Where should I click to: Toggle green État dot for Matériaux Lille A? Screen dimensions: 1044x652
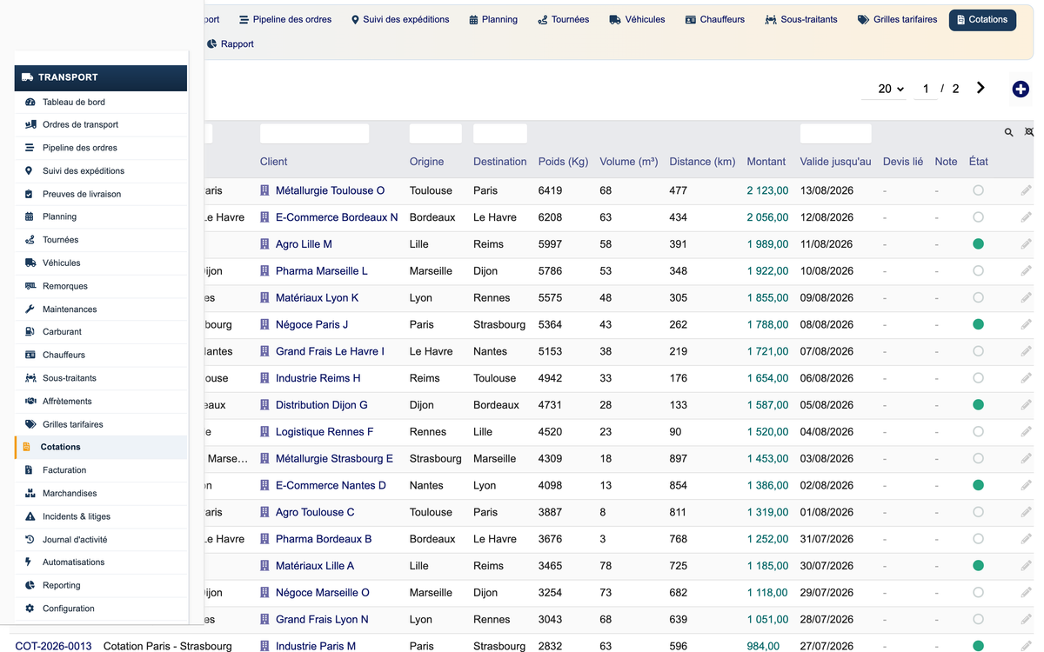point(978,566)
